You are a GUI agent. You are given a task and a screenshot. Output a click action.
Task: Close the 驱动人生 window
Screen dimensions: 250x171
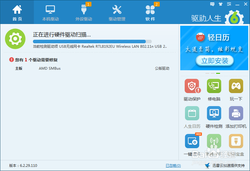(x=246, y=4)
